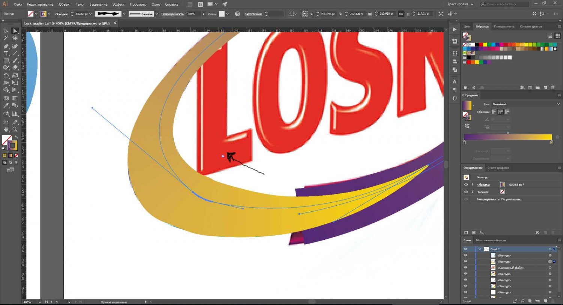
Task: Switch to the Монтажные области tab
Action: pos(491,240)
